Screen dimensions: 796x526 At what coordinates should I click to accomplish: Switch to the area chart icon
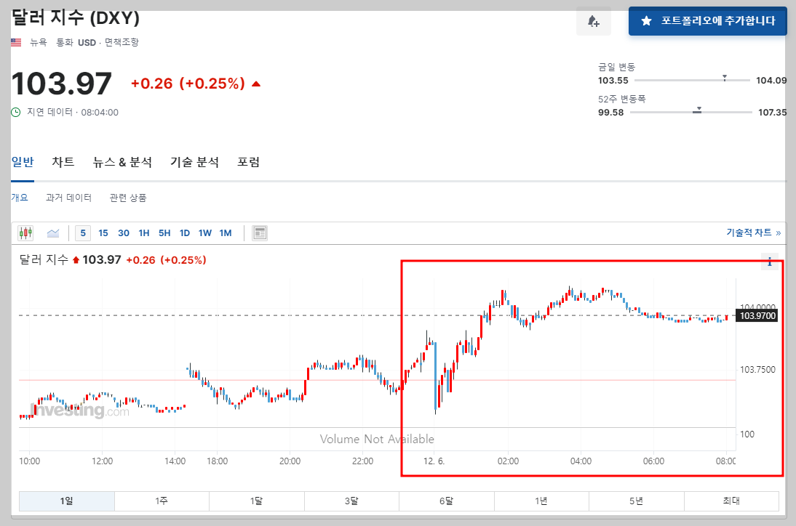tap(53, 233)
